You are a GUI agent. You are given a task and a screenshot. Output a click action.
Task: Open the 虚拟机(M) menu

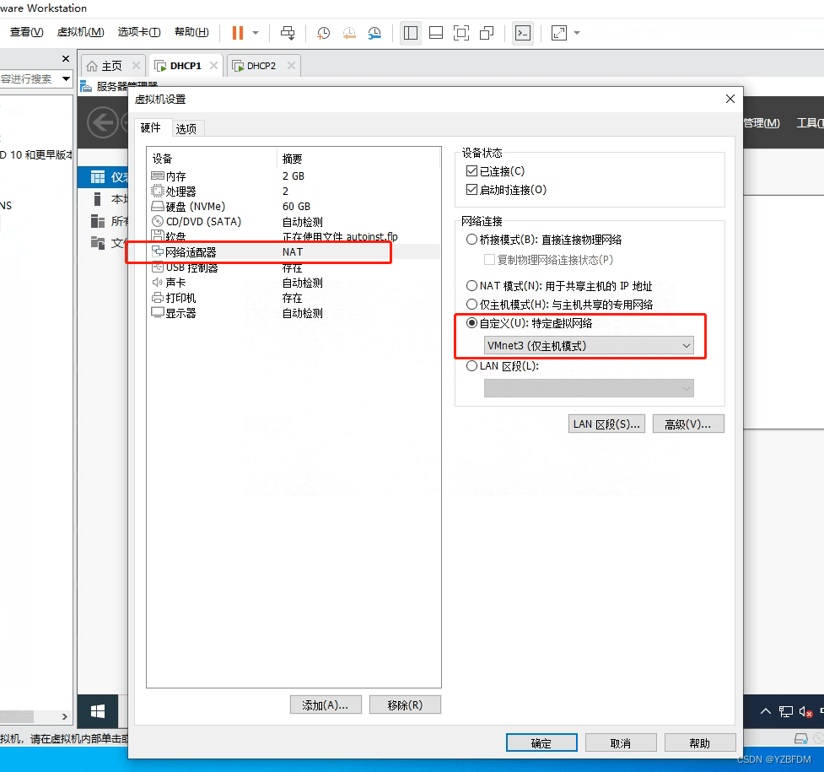point(80,32)
